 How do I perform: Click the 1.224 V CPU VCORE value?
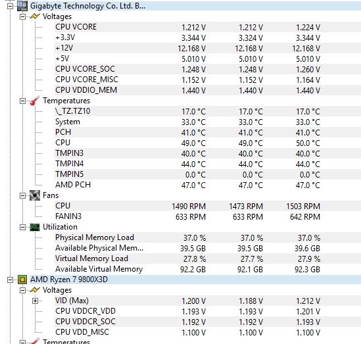(x=308, y=28)
